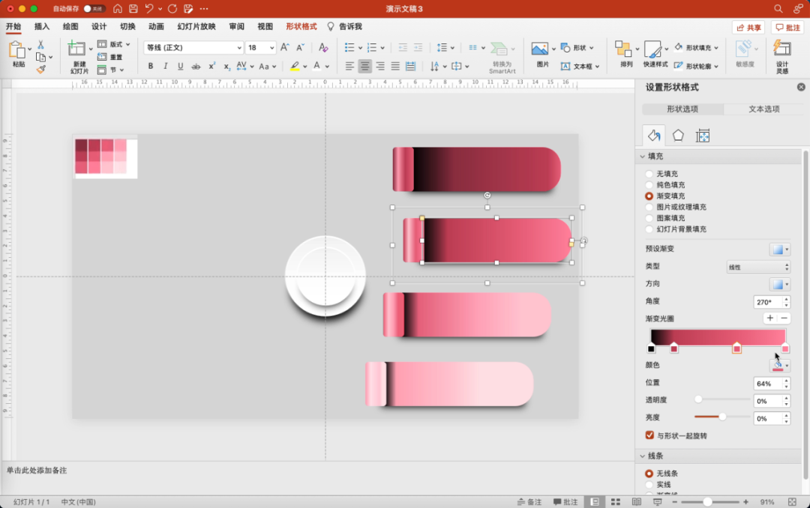The image size is (810, 508).
Task: Click the subscript icon
Action: click(x=226, y=66)
